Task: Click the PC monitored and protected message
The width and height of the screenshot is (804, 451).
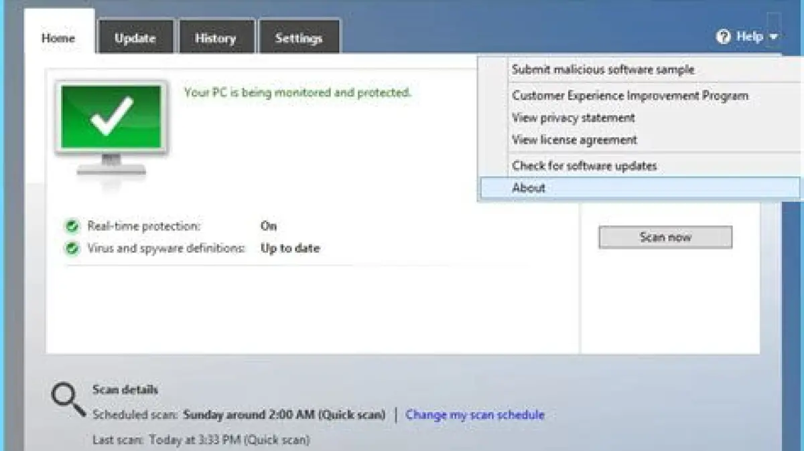Action: (x=297, y=92)
